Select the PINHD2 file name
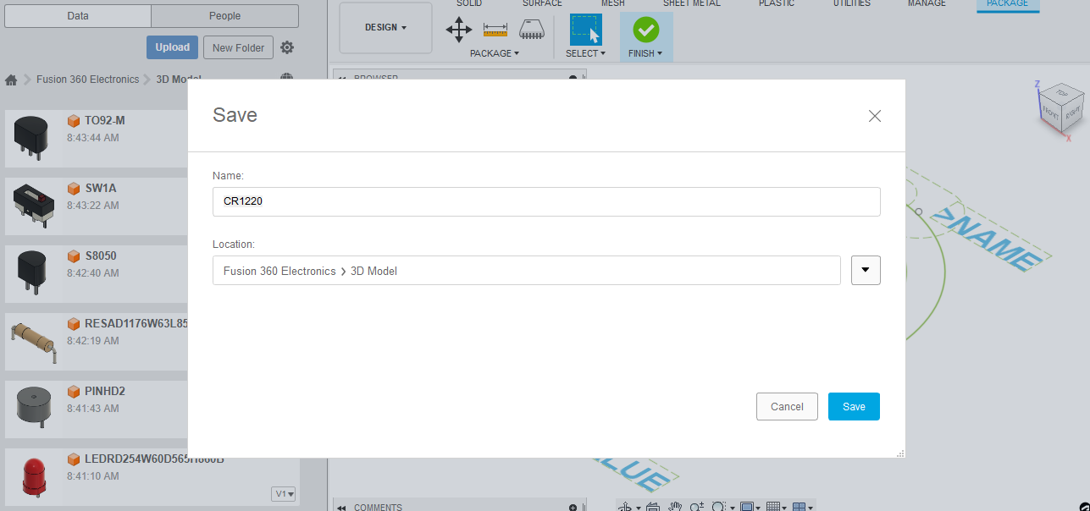 [105, 392]
